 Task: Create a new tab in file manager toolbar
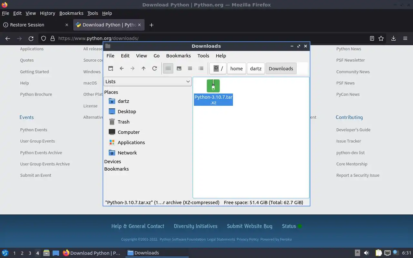[111, 68]
